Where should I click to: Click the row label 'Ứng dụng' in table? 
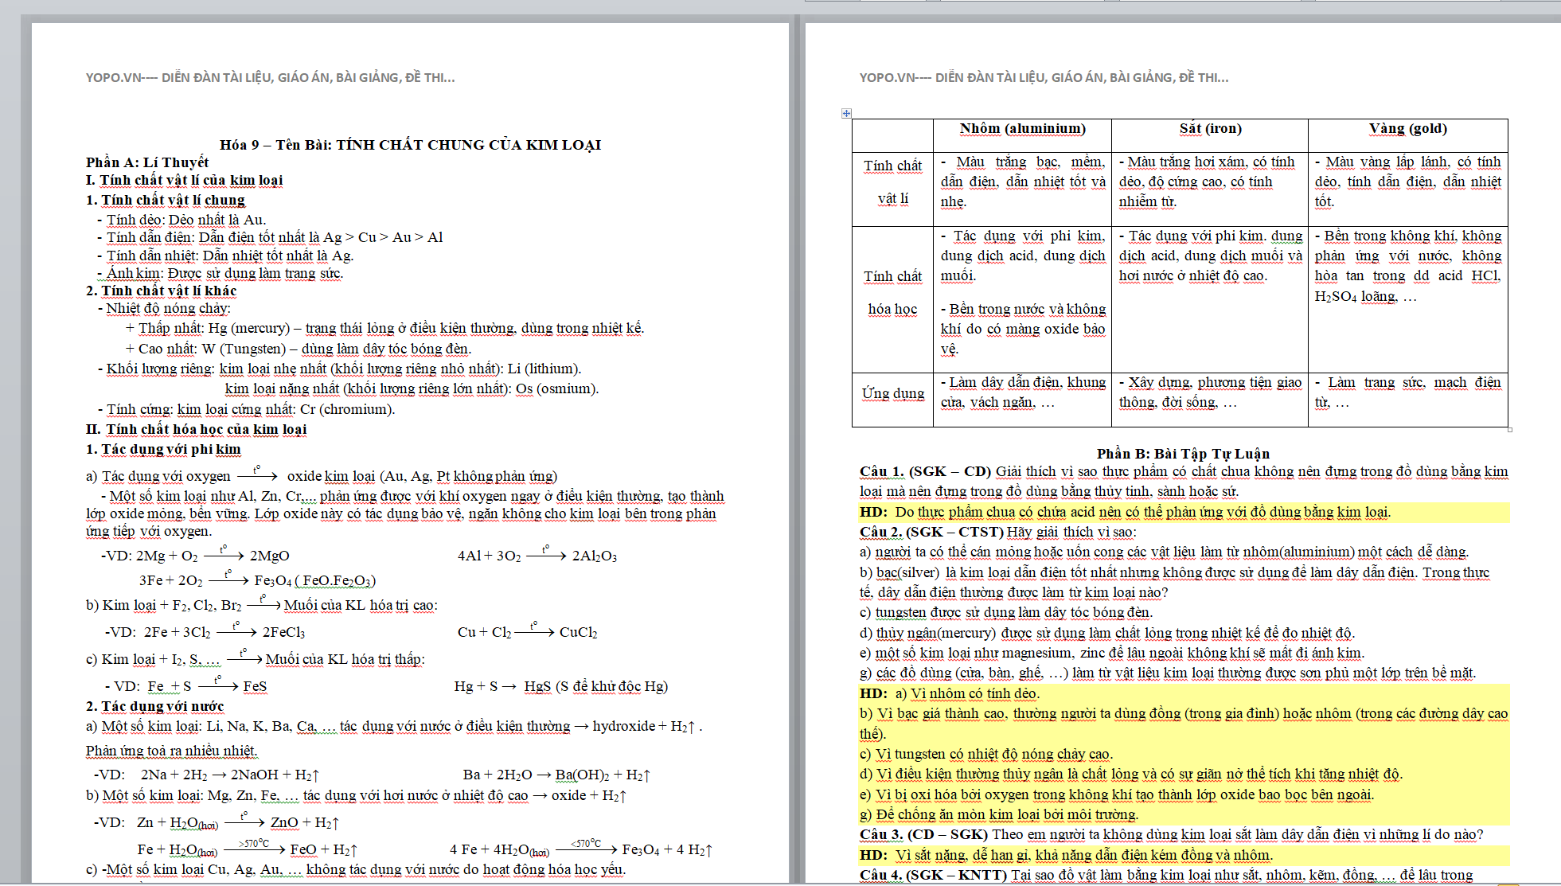click(x=893, y=393)
